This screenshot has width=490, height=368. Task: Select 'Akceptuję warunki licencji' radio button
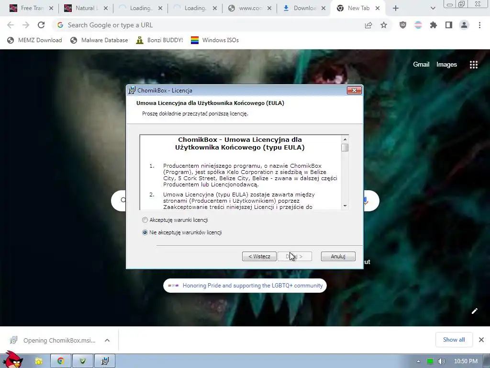pyautogui.click(x=145, y=220)
